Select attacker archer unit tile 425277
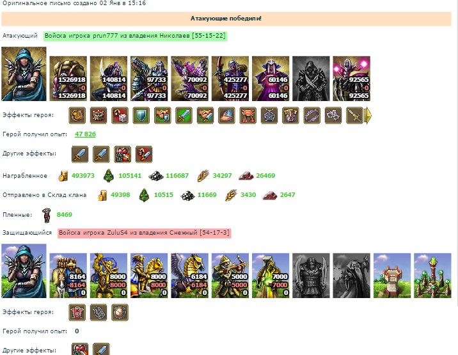The height and width of the screenshot is (355, 458). click(x=230, y=79)
